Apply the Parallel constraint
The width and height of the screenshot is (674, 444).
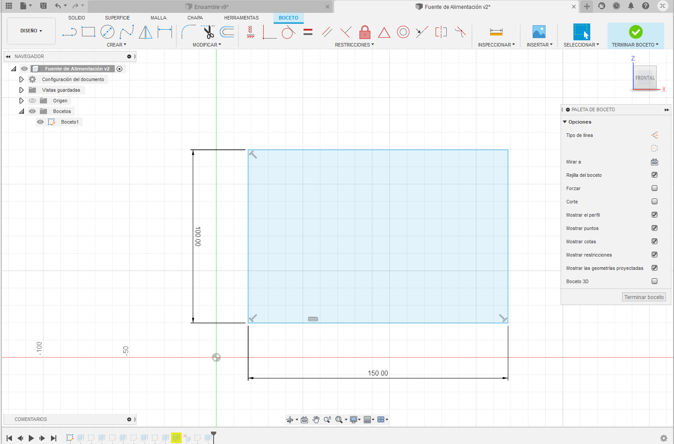click(x=327, y=32)
